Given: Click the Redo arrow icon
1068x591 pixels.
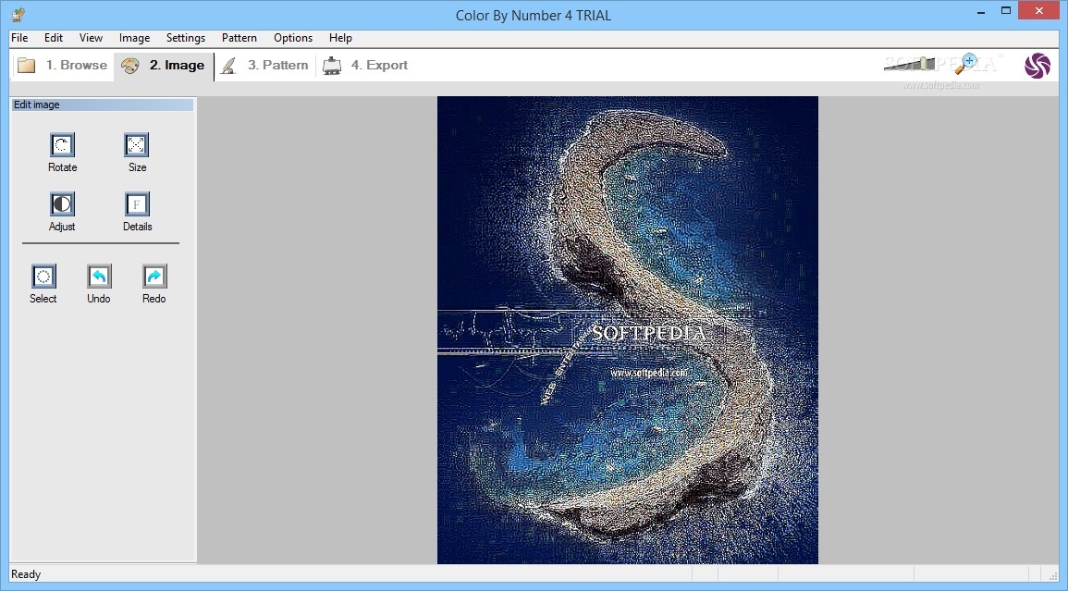Looking at the screenshot, I should [153, 277].
